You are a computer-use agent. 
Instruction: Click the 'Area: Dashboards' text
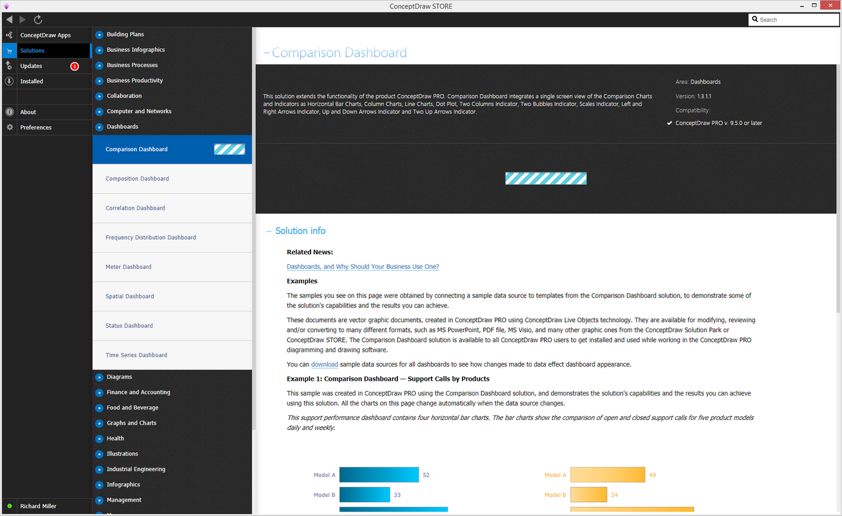pos(698,82)
